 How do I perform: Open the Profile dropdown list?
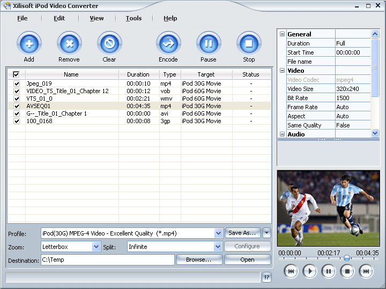click(x=218, y=233)
